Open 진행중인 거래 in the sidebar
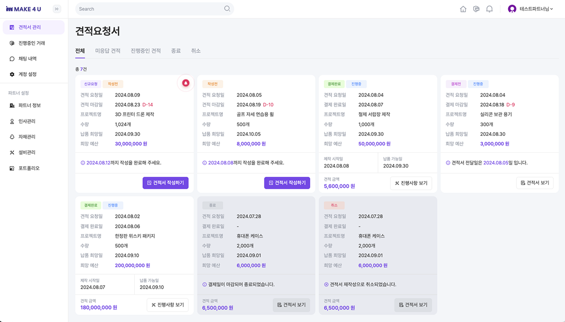This screenshot has width=565, height=322. (31, 43)
